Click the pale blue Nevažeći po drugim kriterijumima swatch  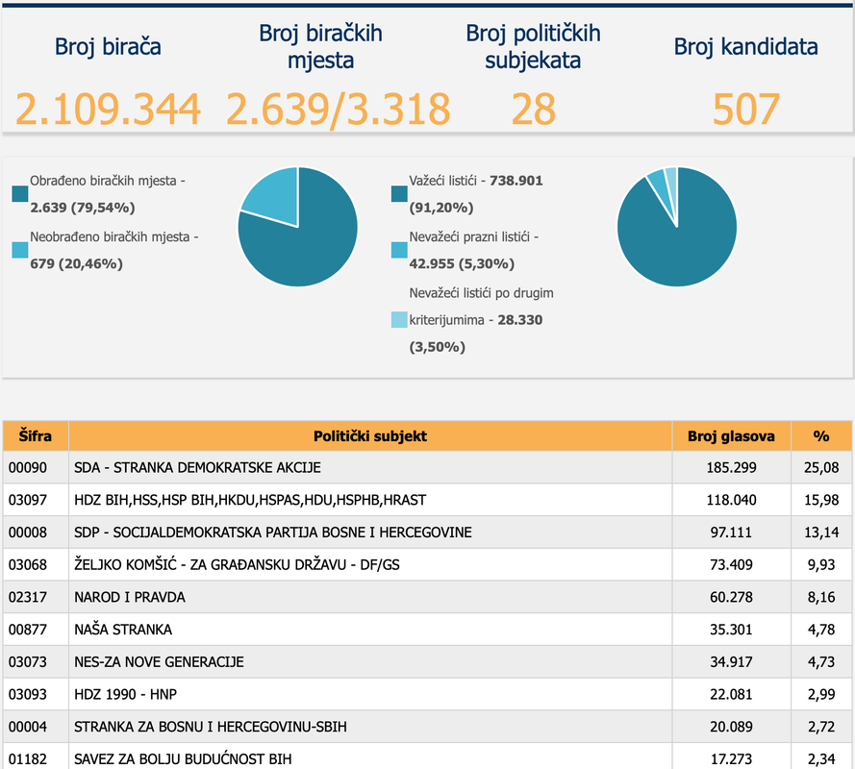[x=399, y=320]
